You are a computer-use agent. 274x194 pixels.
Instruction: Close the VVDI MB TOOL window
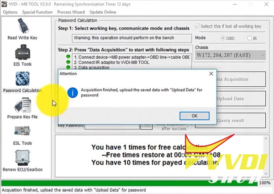(266, 4)
